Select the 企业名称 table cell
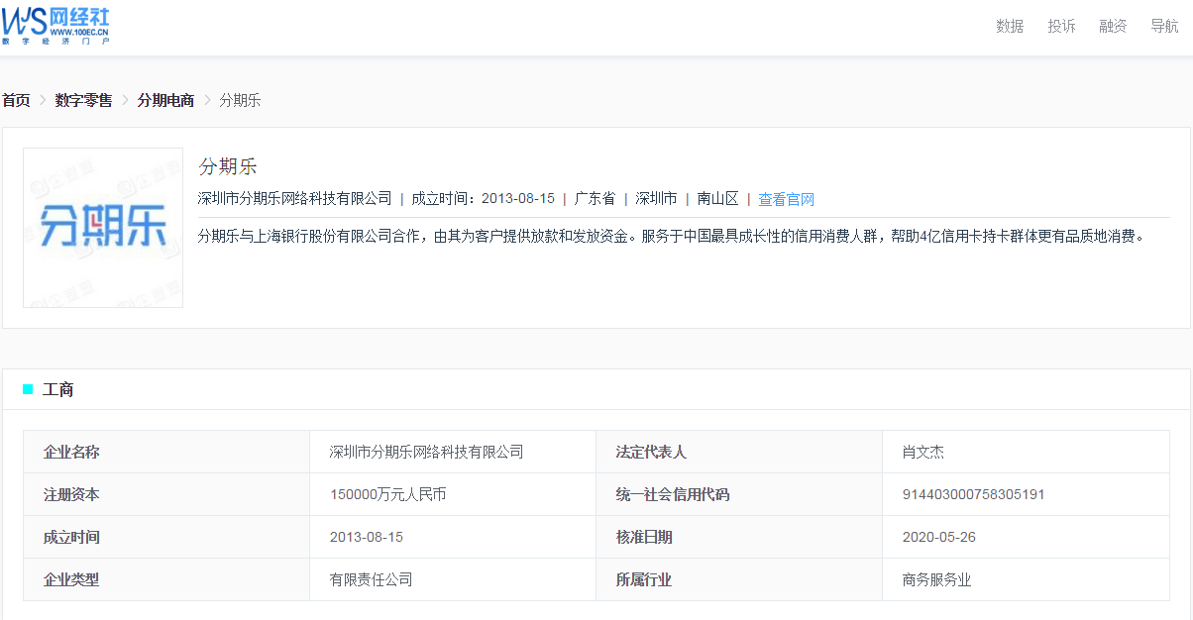The image size is (1193, 620). tap(70, 452)
